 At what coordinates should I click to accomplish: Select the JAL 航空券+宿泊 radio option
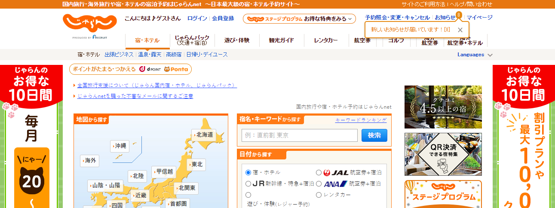tap(319, 172)
